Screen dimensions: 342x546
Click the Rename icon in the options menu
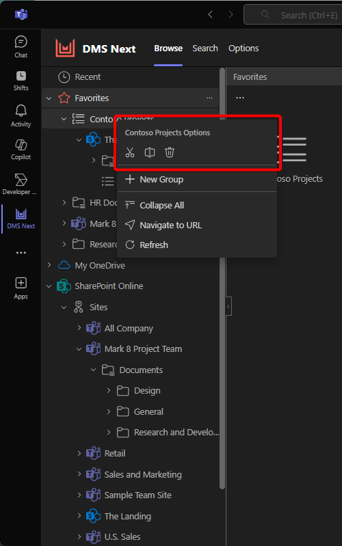pos(150,152)
